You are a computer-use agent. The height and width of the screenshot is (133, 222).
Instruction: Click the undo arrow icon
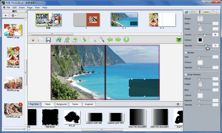[x=31, y=40]
